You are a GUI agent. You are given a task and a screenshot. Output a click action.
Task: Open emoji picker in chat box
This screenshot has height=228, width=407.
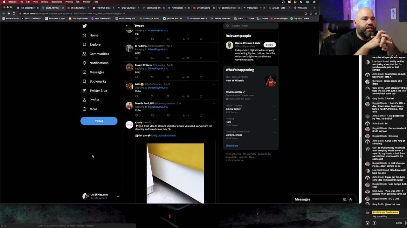click(368, 223)
